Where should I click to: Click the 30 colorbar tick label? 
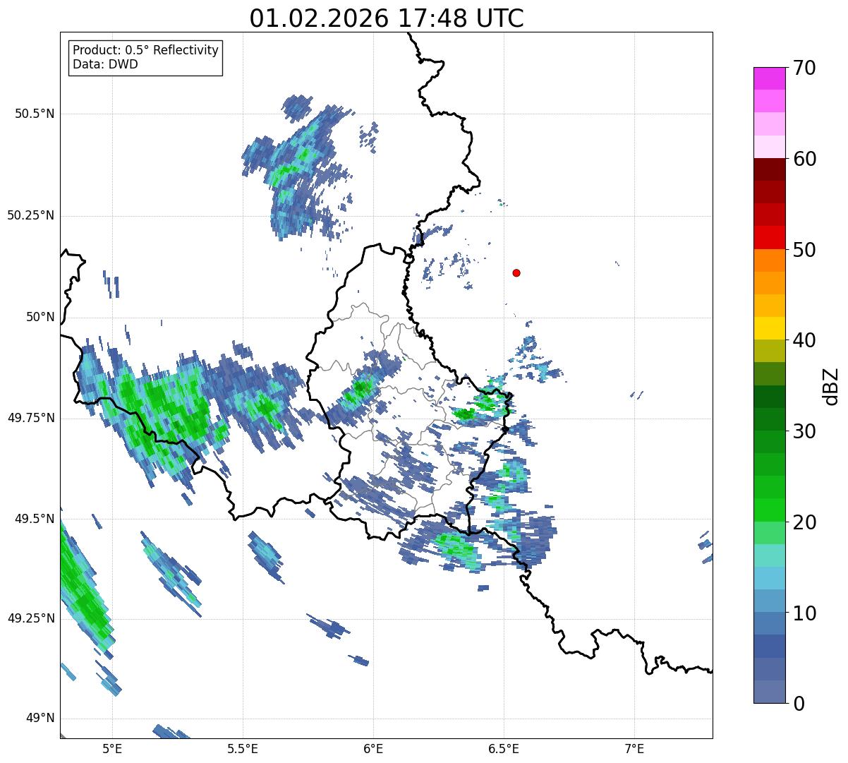pyautogui.click(x=804, y=431)
